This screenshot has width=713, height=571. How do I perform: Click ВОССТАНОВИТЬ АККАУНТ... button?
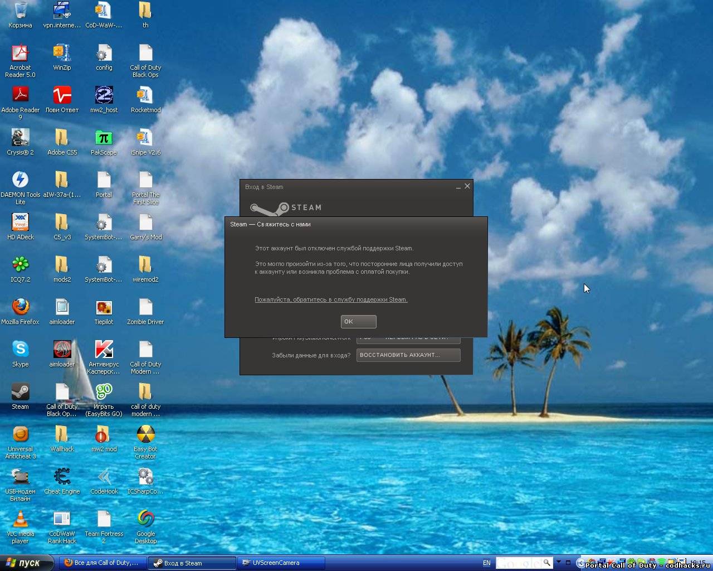point(408,355)
